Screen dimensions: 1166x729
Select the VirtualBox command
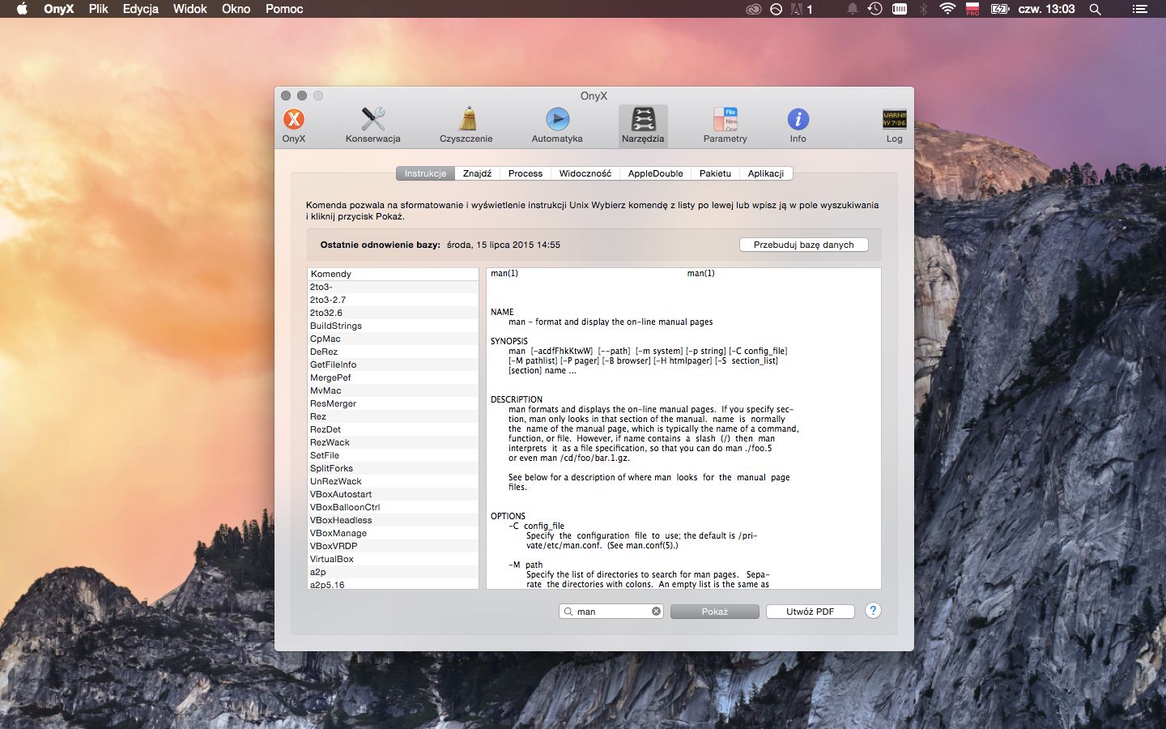pos(393,559)
